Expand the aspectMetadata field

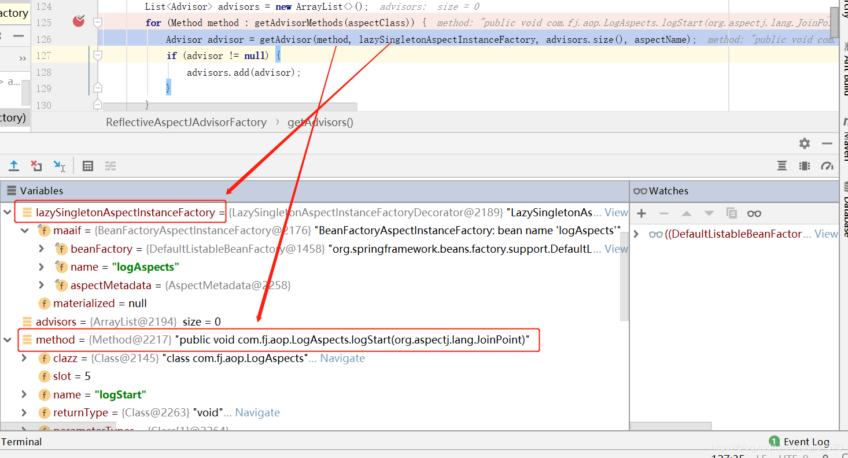(x=42, y=285)
